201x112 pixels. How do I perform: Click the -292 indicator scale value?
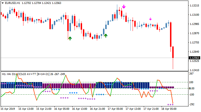[192, 104]
